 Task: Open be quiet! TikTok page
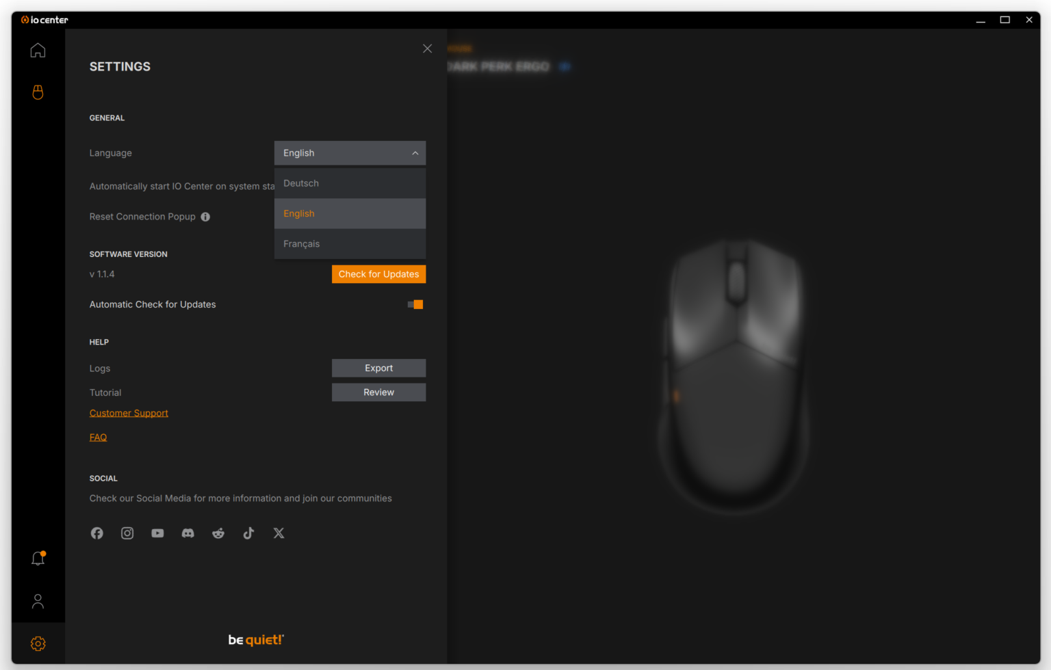248,533
